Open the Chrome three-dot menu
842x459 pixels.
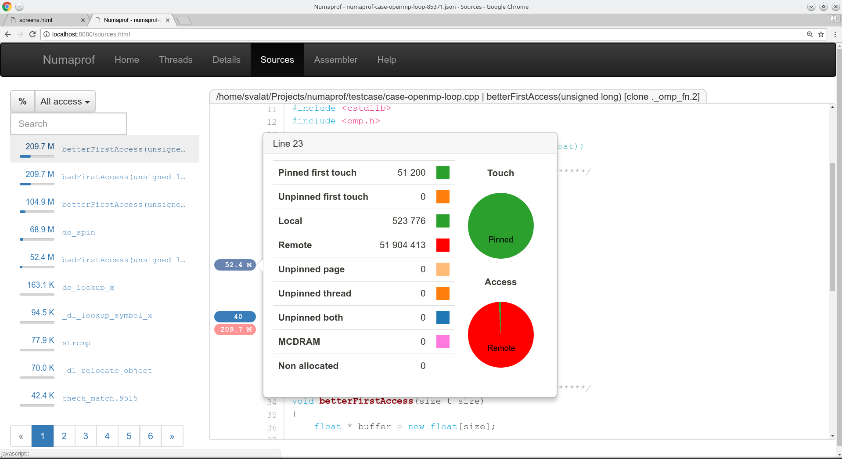point(835,34)
